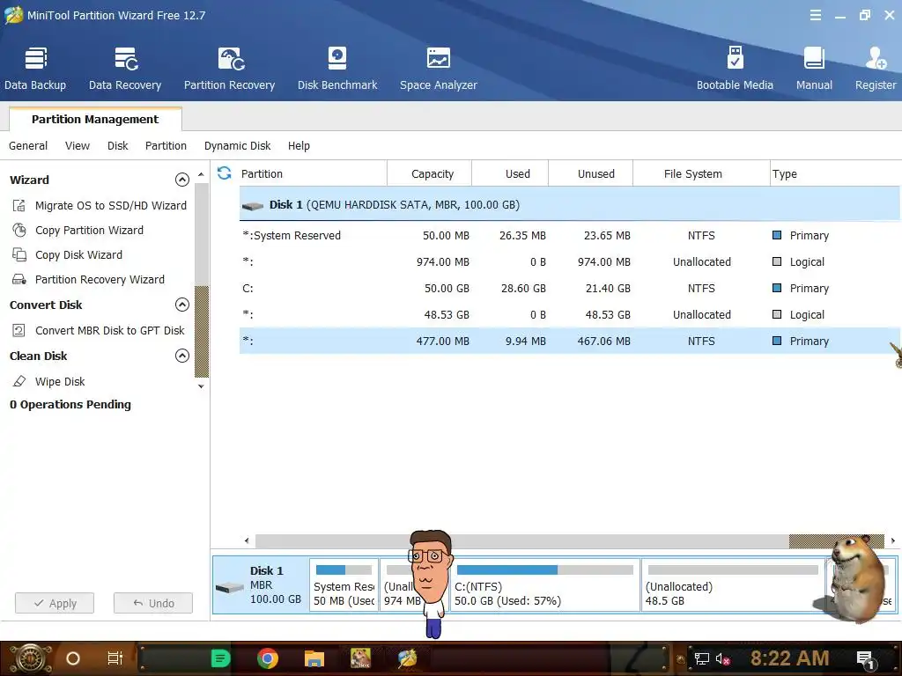The image size is (902, 676).
Task: Click the 48.5 GB Unallocated disk map block
Action: click(x=733, y=585)
